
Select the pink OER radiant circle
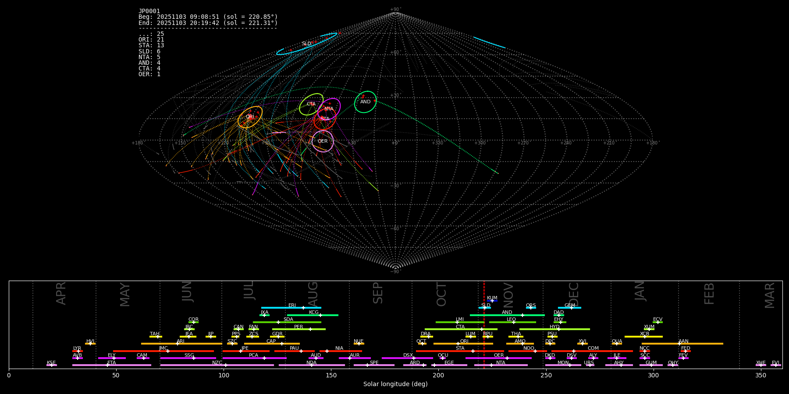[x=323, y=141]
